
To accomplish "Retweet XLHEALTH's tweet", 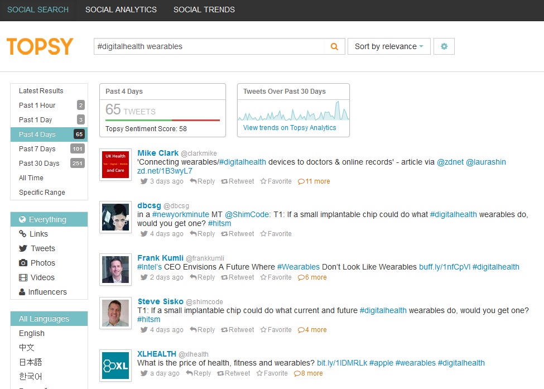I will (x=233, y=373).
